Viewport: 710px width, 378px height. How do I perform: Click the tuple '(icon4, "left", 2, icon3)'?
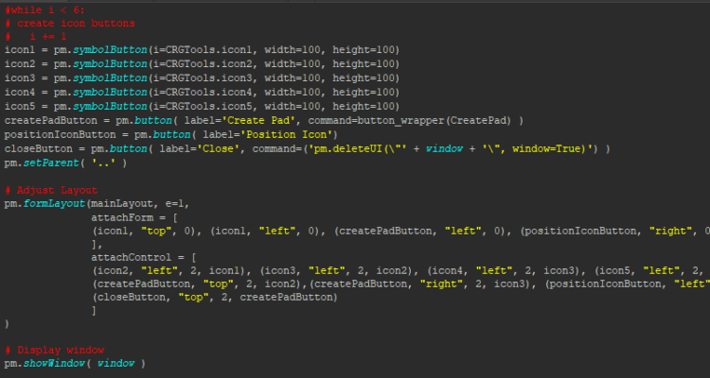(503, 270)
